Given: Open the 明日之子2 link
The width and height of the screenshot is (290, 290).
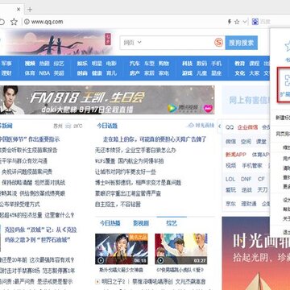Looking at the screenshot, I should 114,282.
